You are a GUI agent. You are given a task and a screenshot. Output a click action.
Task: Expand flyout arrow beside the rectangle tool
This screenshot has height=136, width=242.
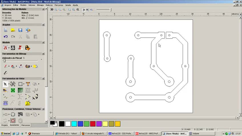24,84
